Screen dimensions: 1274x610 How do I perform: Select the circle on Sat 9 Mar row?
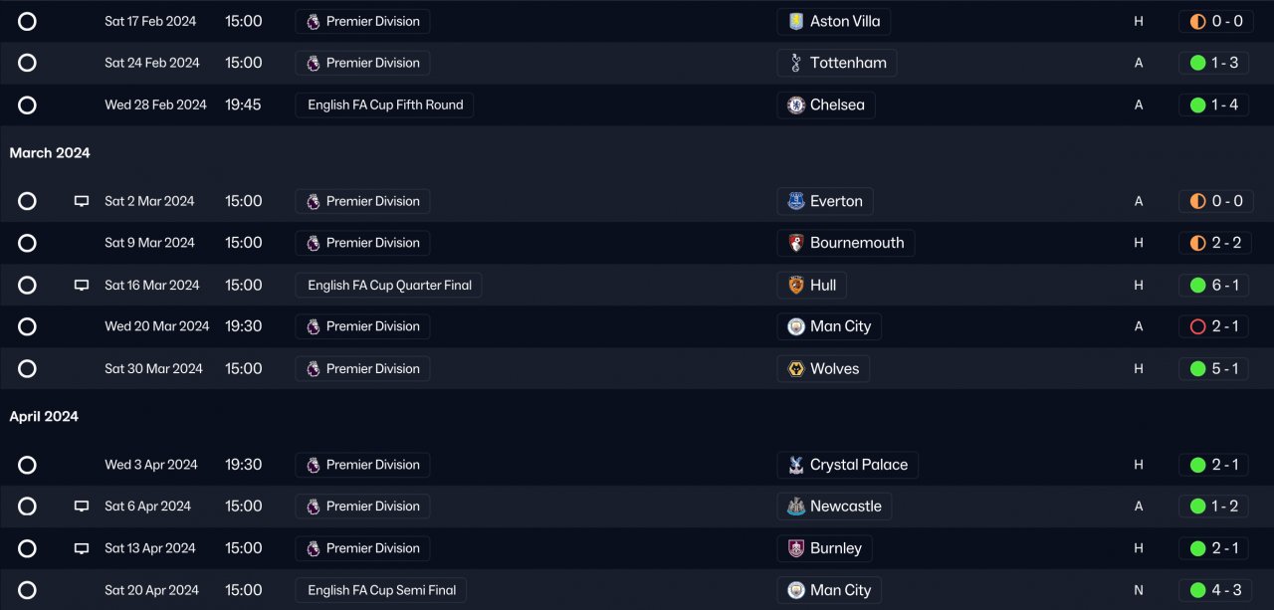click(x=27, y=243)
